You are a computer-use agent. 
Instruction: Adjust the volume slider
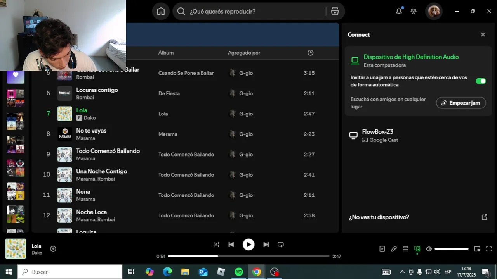pos(452,249)
